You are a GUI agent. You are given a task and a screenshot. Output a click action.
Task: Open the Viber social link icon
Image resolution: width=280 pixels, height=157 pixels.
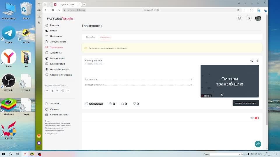[63, 91]
